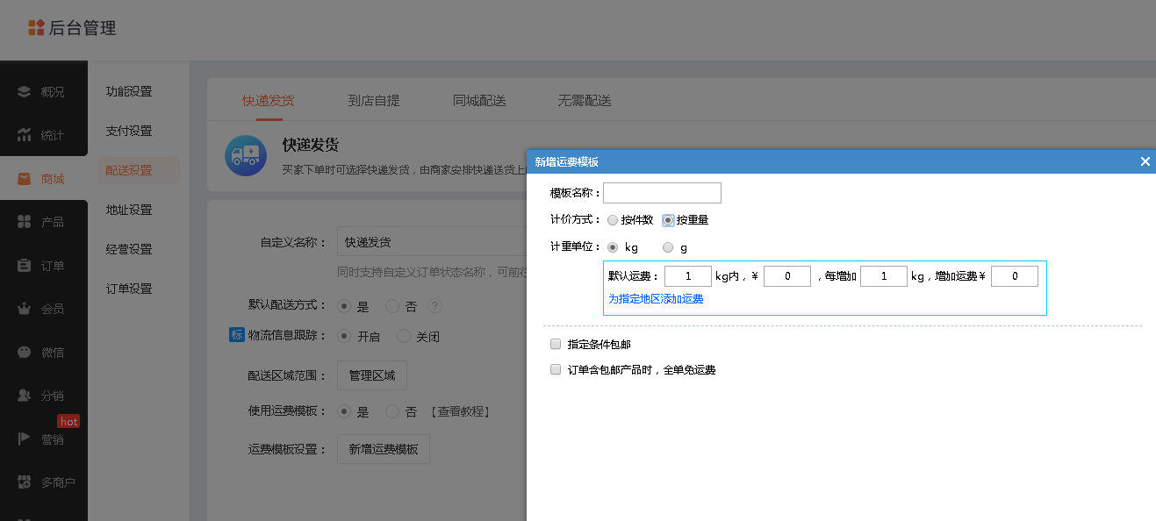This screenshot has width=1156, height=521.
Task: Choose the g weight unit radio
Action: (x=668, y=247)
